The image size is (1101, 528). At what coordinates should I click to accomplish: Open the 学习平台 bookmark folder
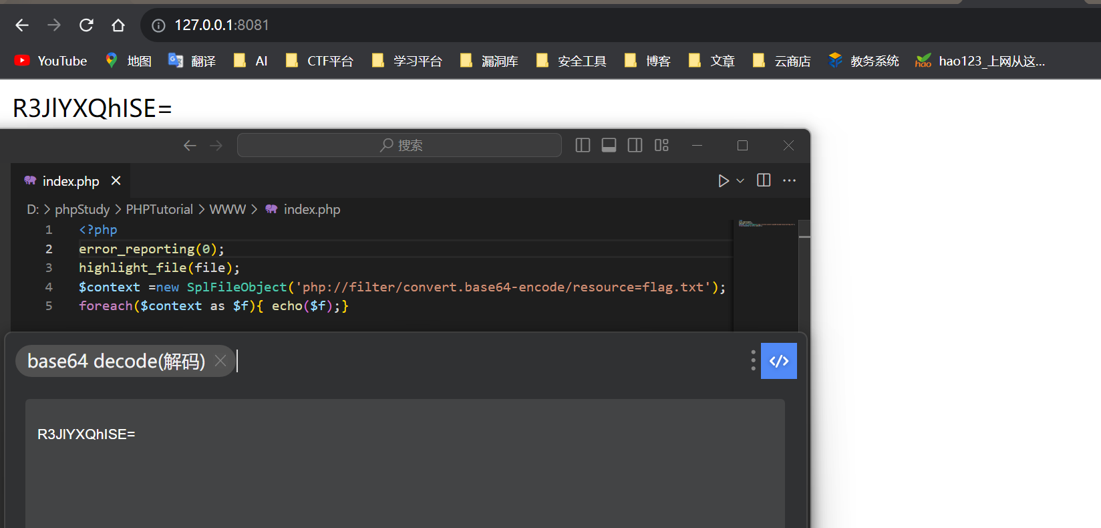click(407, 61)
